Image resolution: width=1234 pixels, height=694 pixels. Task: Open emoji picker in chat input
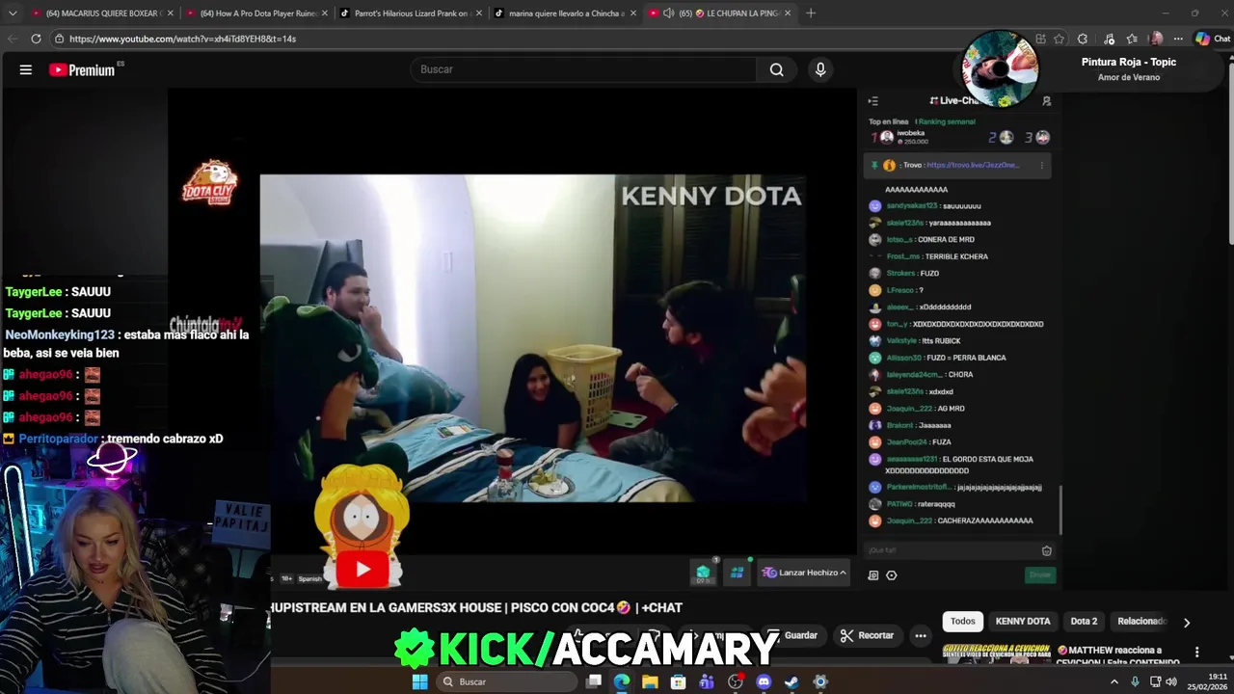[x=1046, y=550]
